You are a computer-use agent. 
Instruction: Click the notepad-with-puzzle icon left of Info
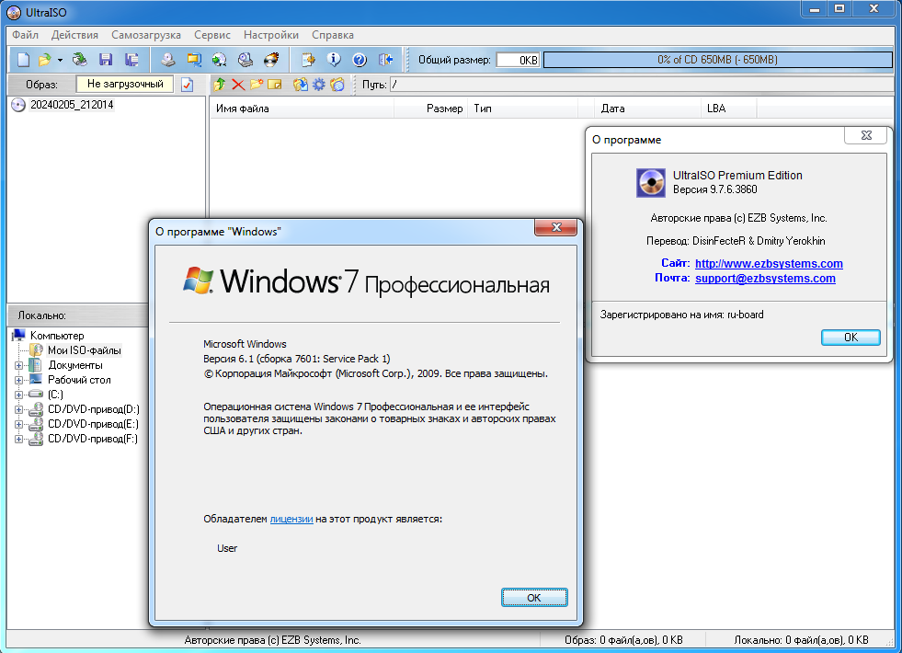click(x=308, y=59)
